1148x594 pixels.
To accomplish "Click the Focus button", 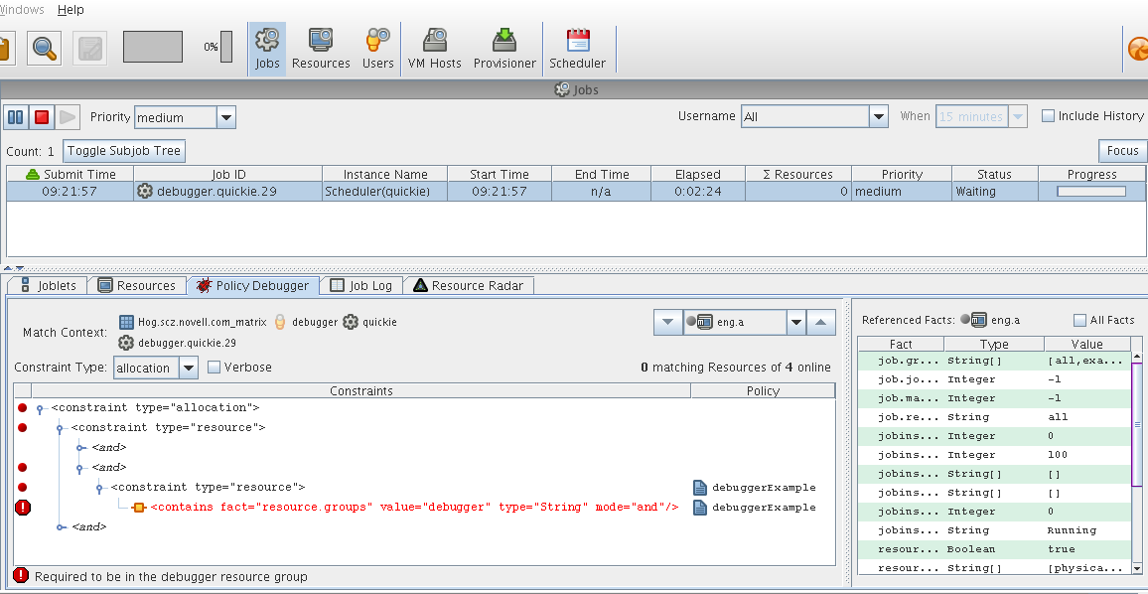I will tap(1122, 151).
